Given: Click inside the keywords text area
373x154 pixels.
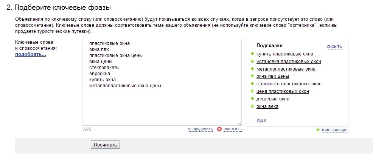Looking at the screenshot, I should [162, 82].
